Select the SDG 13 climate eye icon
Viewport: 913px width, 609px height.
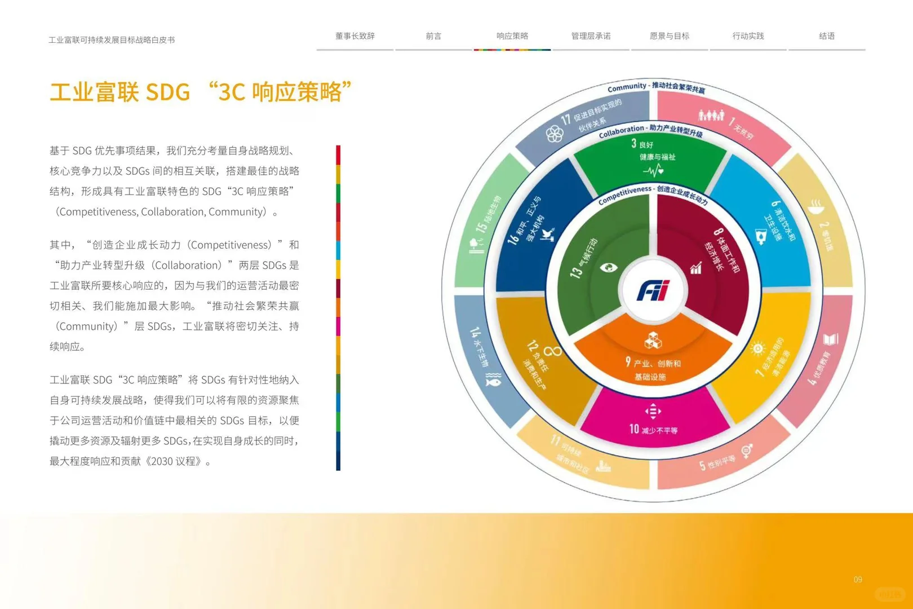point(609,267)
